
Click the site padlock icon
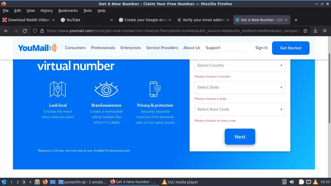pyautogui.click(x=42, y=31)
